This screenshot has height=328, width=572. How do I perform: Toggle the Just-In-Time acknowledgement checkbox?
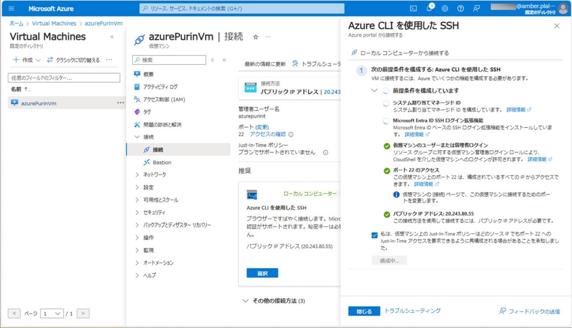(x=374, y=235)
